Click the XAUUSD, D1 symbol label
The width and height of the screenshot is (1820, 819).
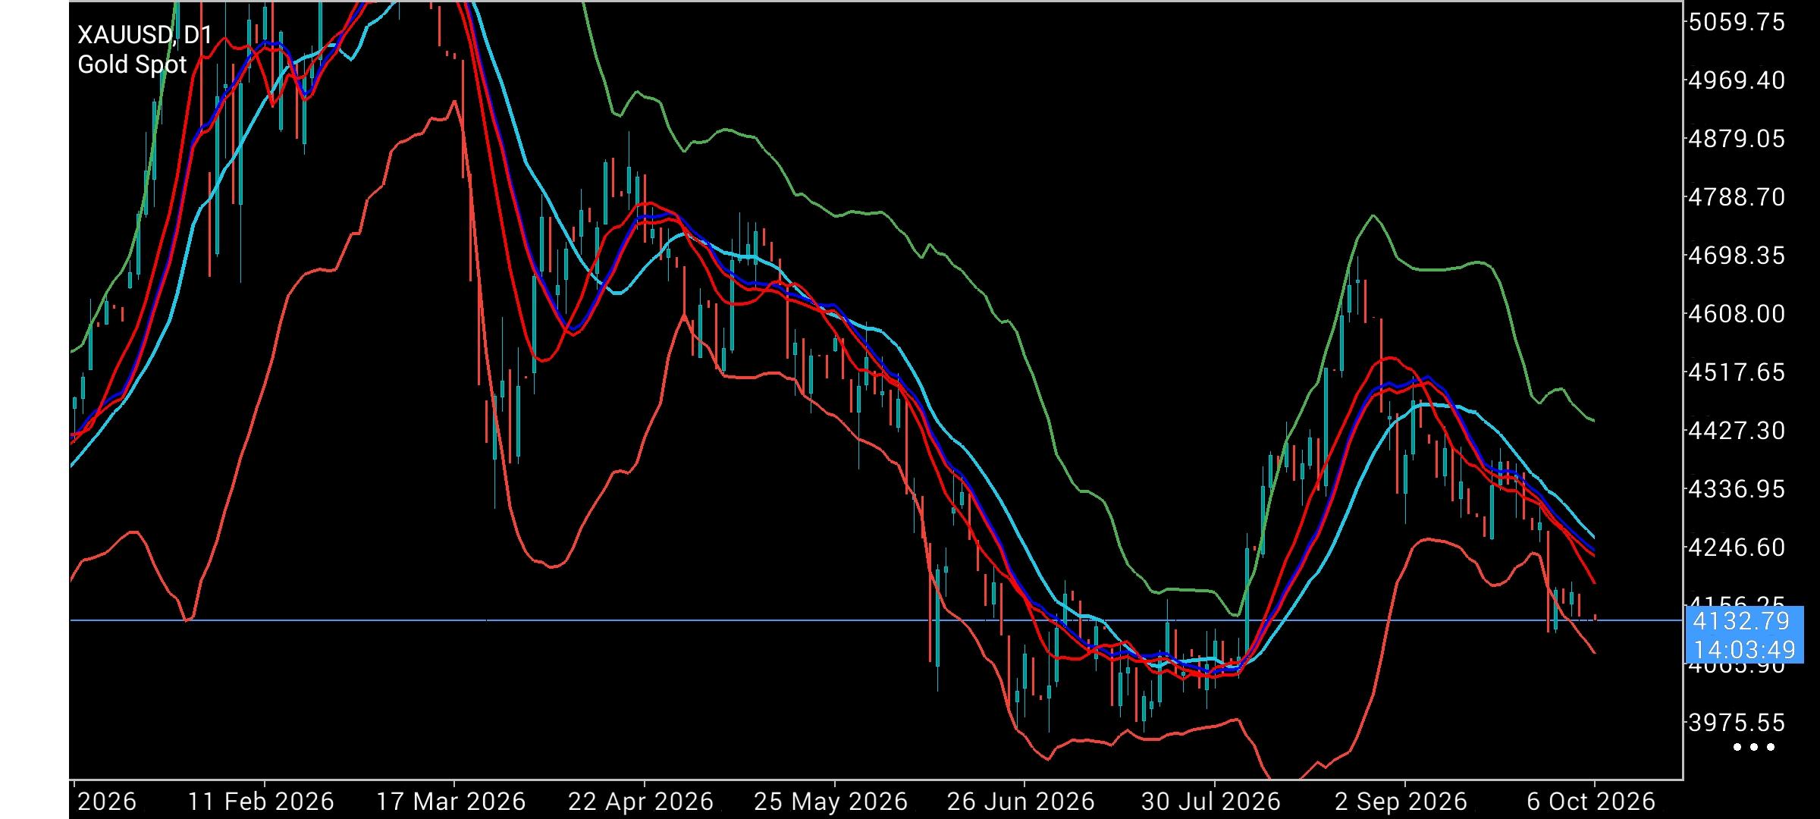coord(145,35)
